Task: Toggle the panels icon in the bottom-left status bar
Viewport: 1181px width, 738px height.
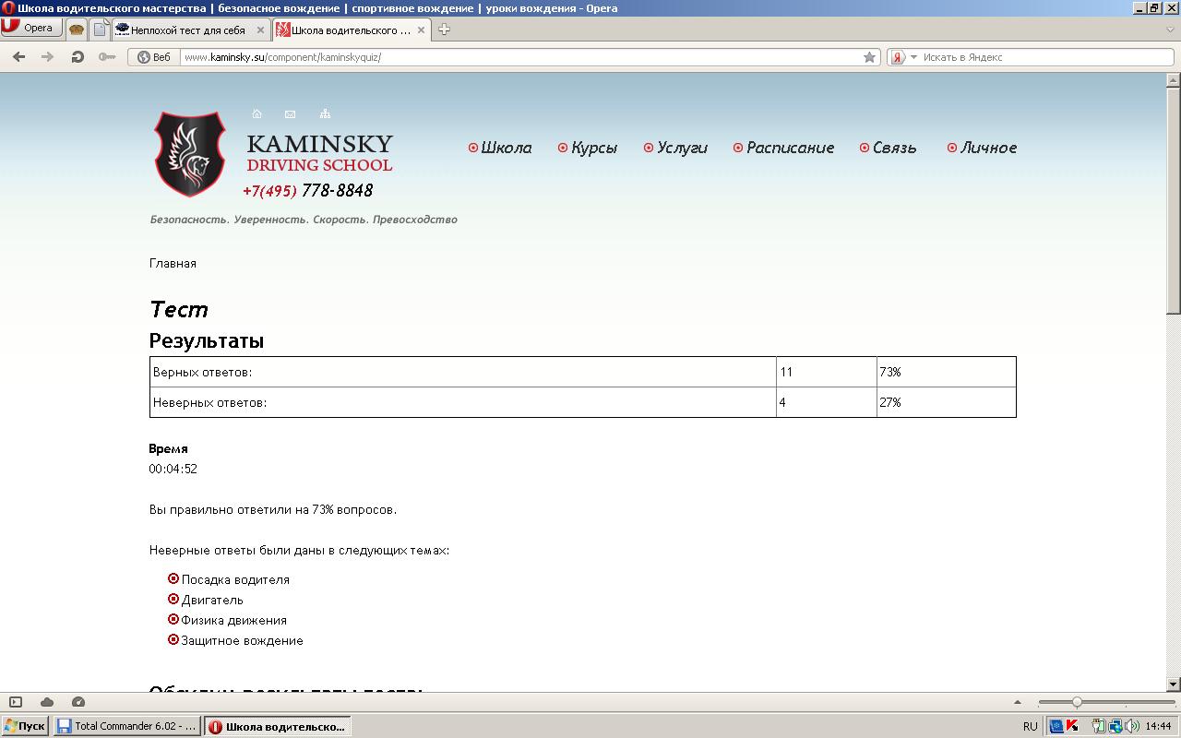Action: tap(16, 702)
